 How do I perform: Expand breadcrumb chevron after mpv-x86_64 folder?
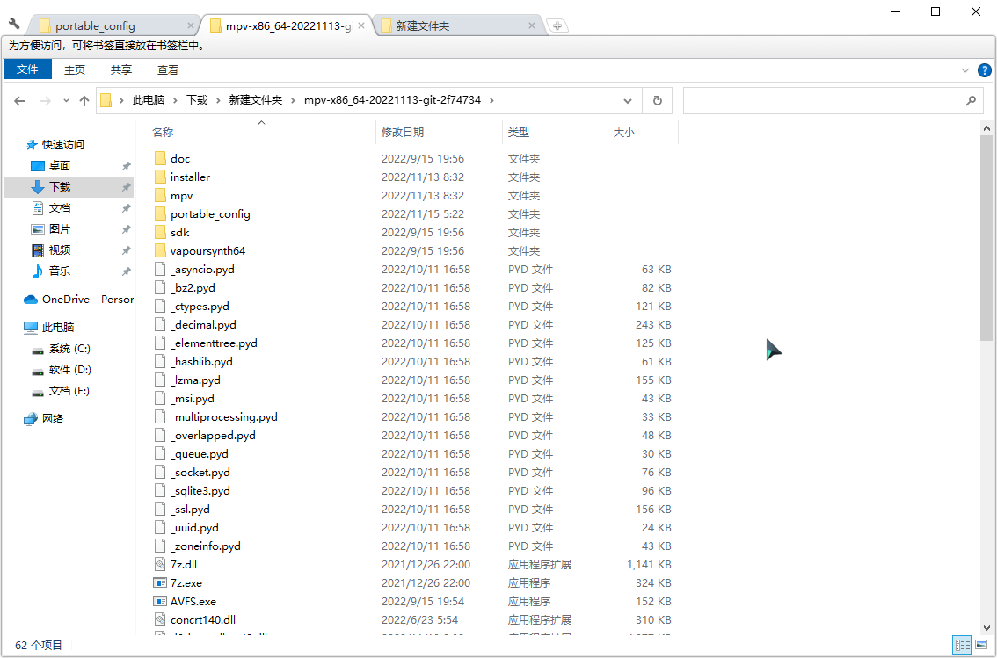[x=491, y=100]
